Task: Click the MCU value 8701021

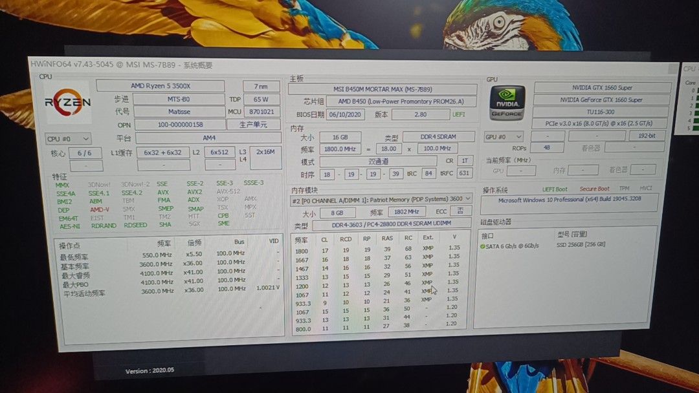Action: point(261,112)
